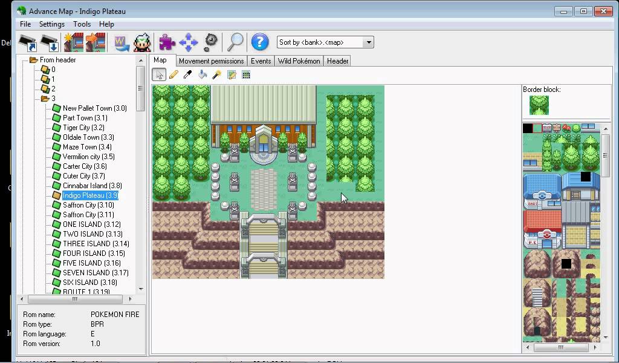Click the insert map icon with orange arrow

[x=96, y=43]
